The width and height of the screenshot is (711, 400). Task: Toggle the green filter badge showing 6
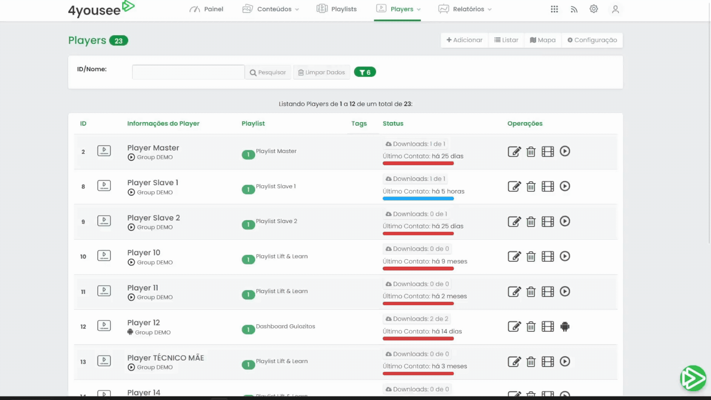coord(365,72)
